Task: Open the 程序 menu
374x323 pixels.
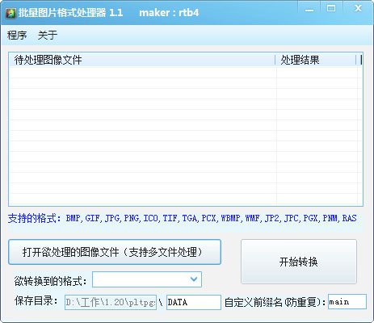Action: pyautogui.click(x=17, y=35)
